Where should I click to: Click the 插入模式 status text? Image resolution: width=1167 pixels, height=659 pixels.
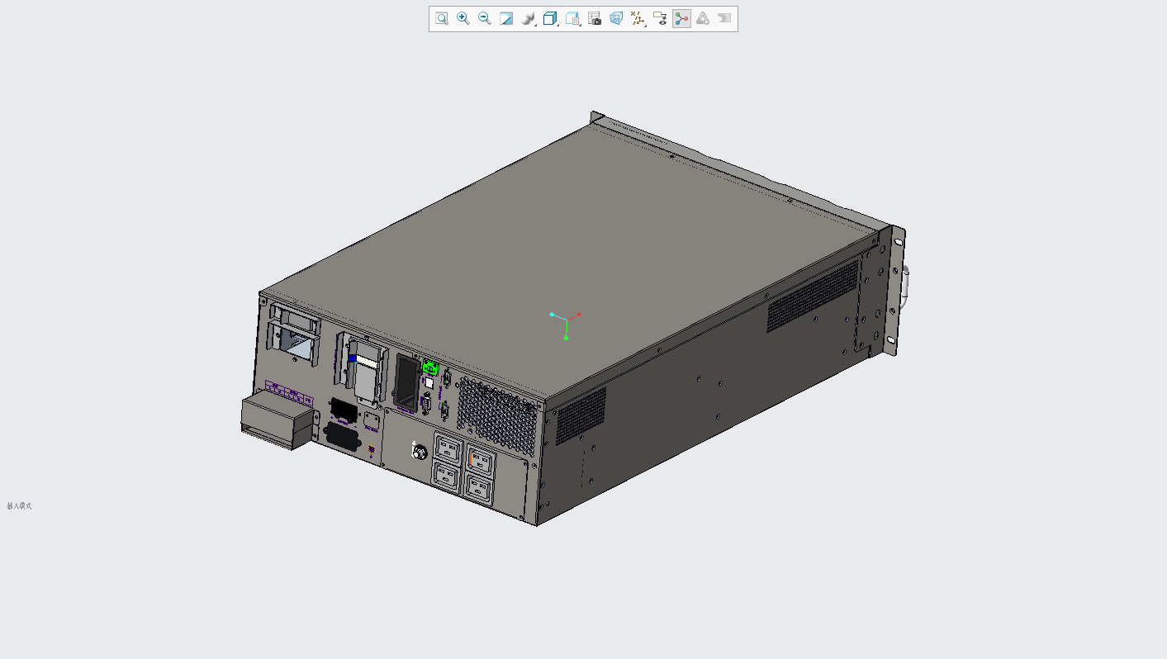[19, 505]
